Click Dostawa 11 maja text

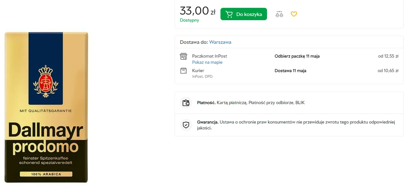(x=290, y=71)
